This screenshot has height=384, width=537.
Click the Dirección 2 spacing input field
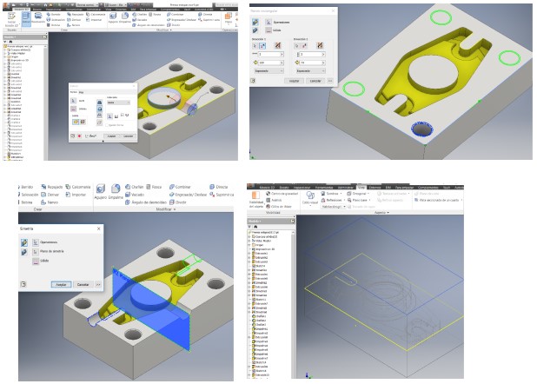312,63
